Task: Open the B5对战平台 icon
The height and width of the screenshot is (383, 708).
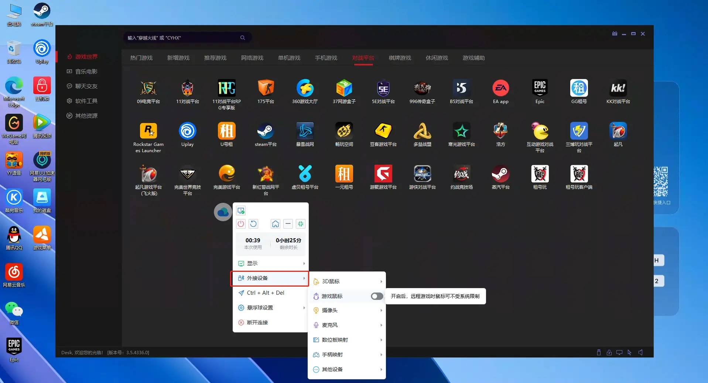Action: pyautogui.click(x=462, y=92)
